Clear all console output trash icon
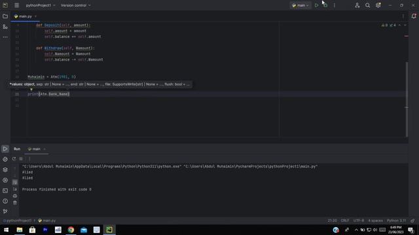 pos(15,203)
